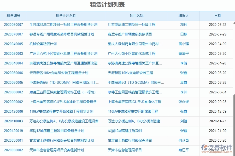The height and width of the screenshot is (156, 235).
Task: Click the 填报人 column header
Action: click(x=184, y=16)
